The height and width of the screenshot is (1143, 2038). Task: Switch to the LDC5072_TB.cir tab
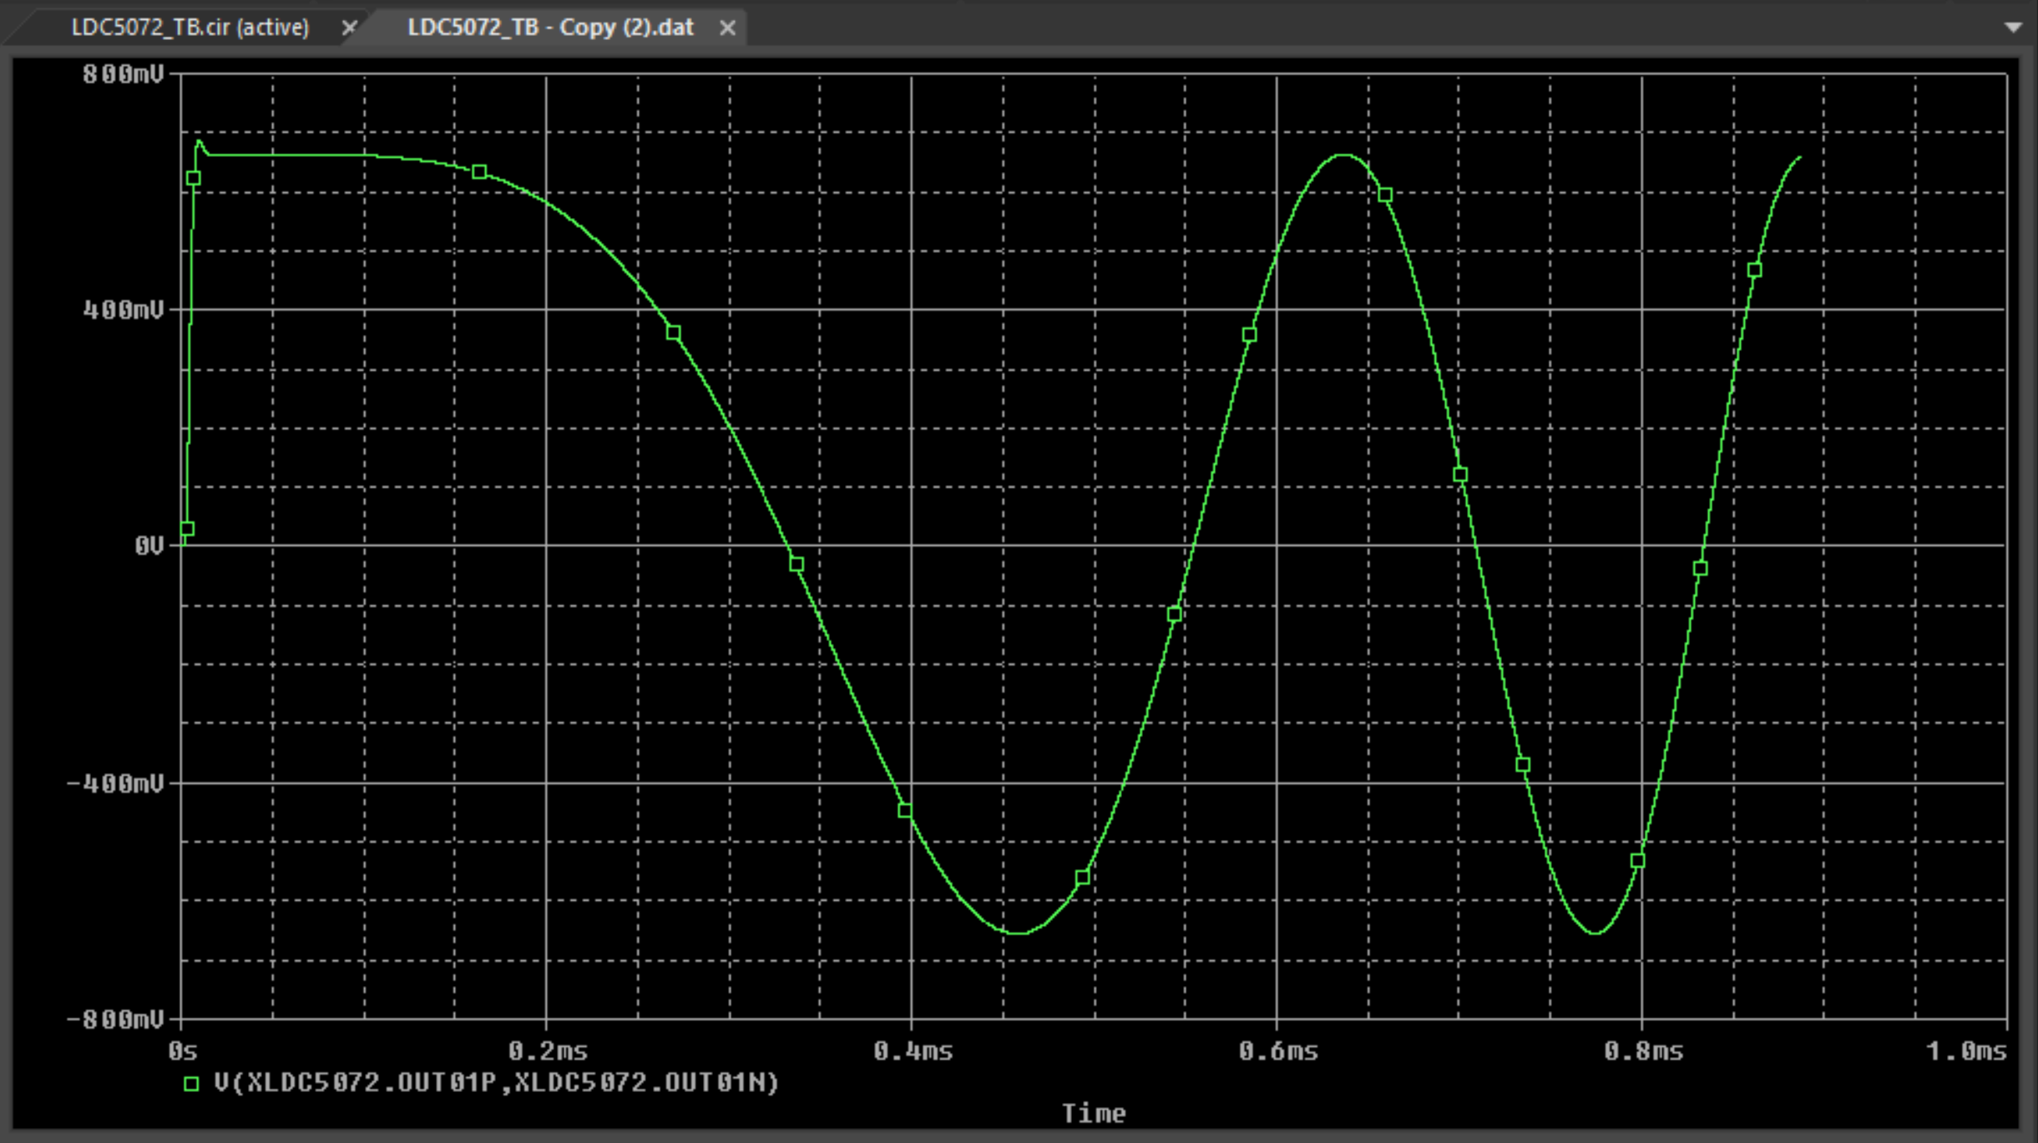point(188,26)
